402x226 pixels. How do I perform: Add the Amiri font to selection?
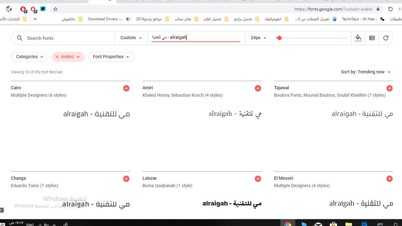coord(258,88)
